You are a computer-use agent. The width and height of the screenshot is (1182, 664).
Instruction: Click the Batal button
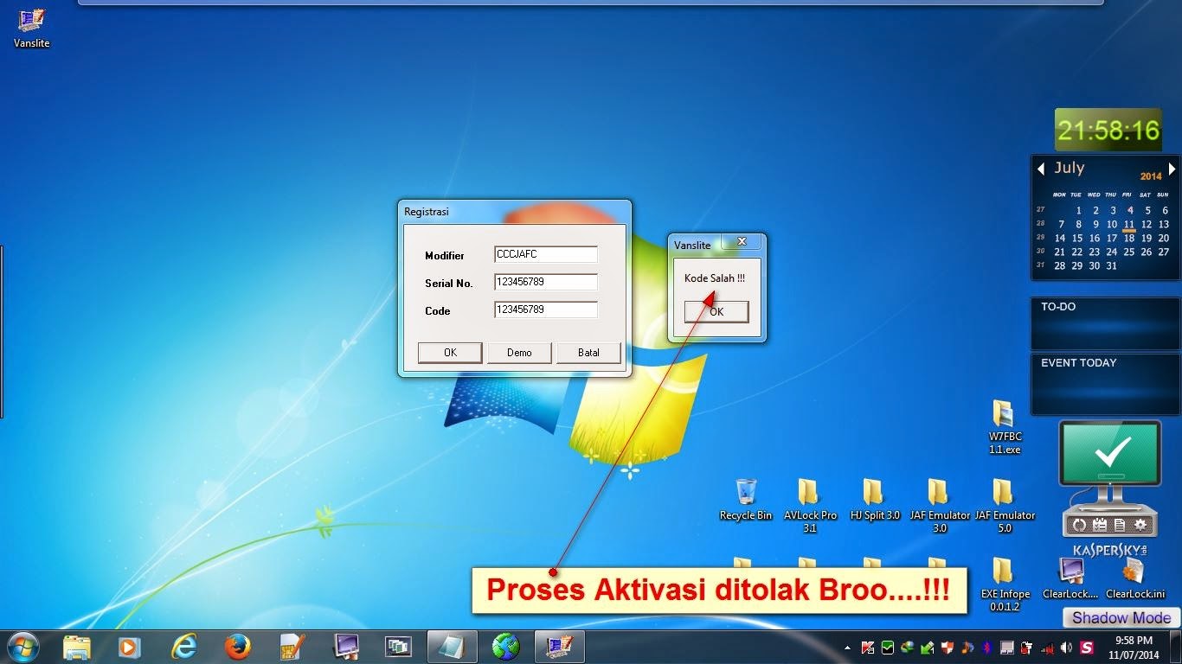(588, 353)
